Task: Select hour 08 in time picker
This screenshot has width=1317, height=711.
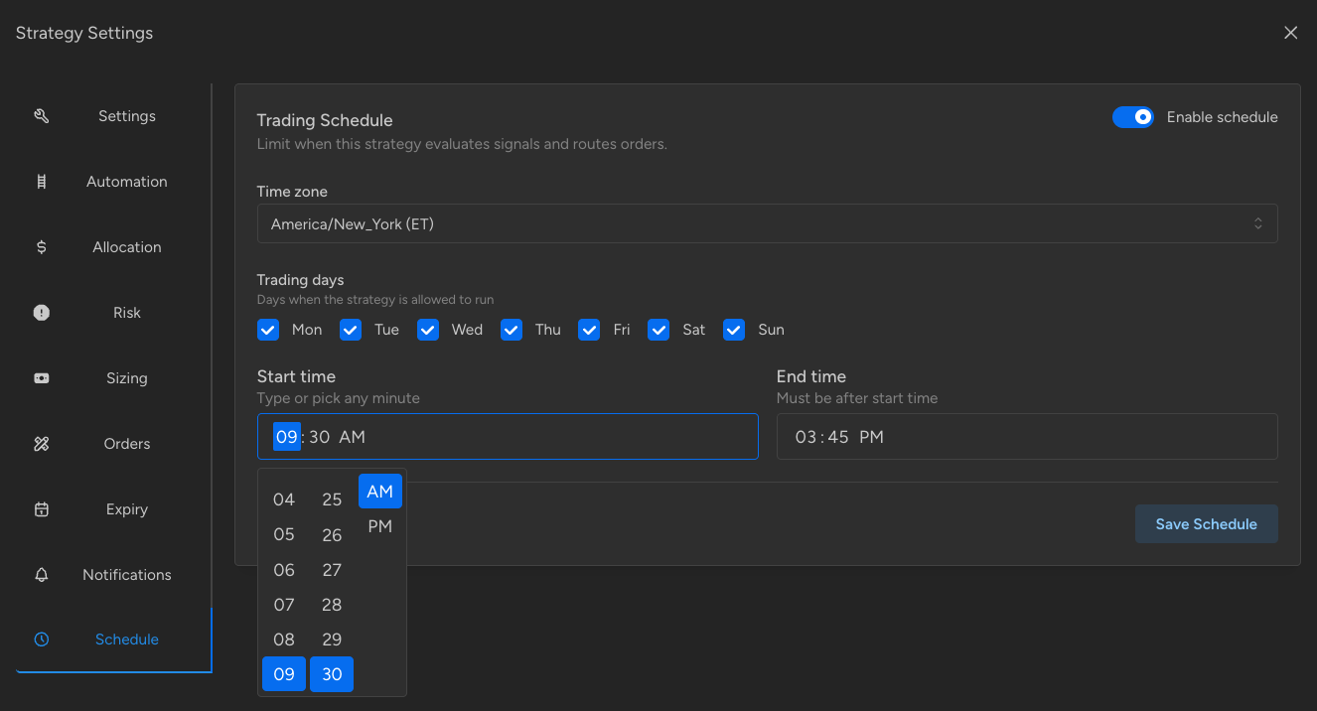Action: tap(284, 640)
